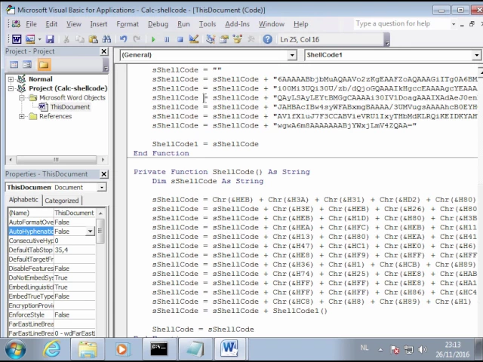Click the Copy toolbar icon
Screen dimensions: 483x362
[x=80, y=39]
